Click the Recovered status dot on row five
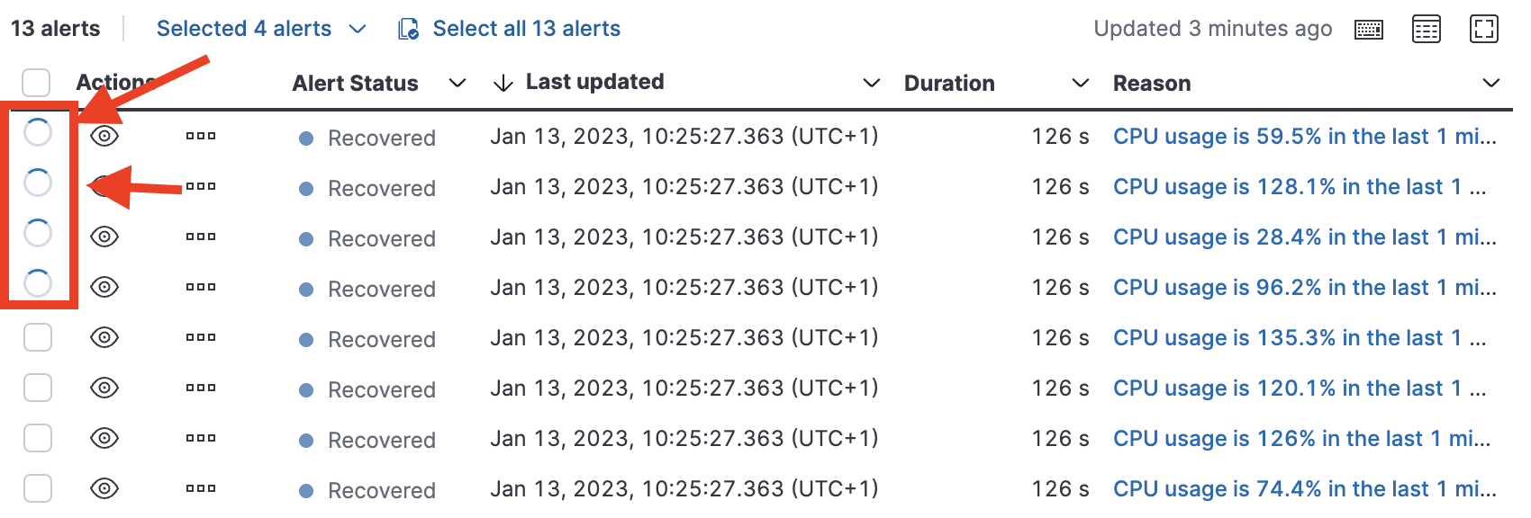 (x=306, y=338)
